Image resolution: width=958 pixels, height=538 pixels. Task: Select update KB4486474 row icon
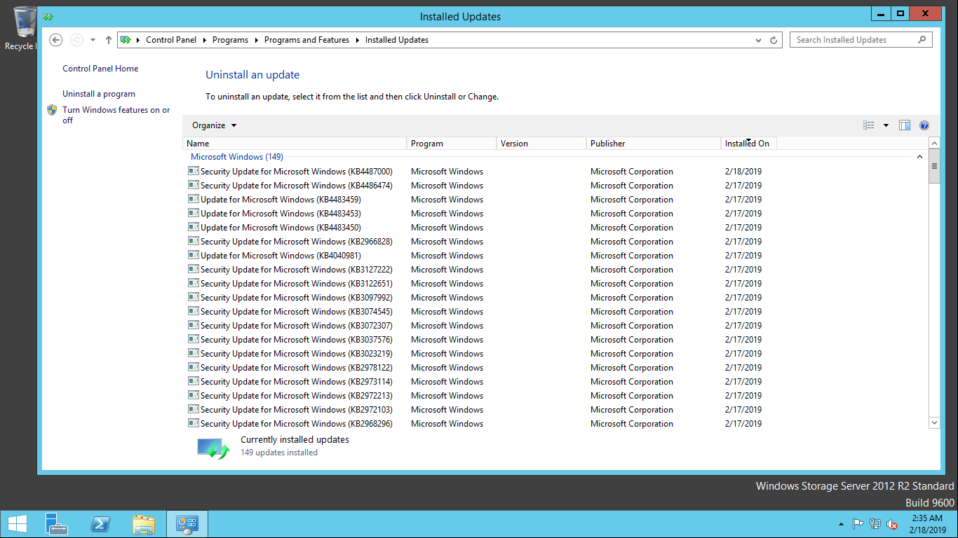point(194,185)
